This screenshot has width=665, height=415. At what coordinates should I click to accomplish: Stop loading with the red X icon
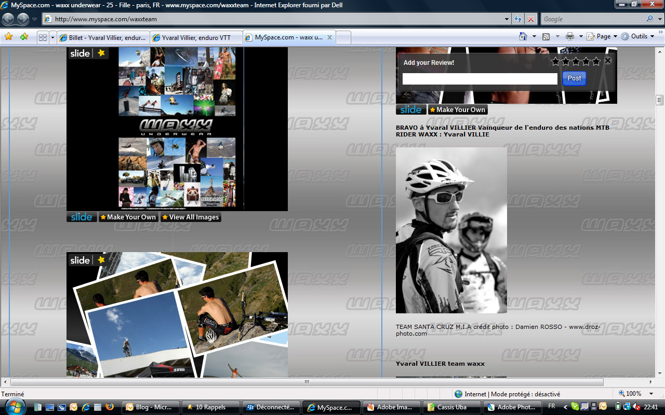(530, 19)
